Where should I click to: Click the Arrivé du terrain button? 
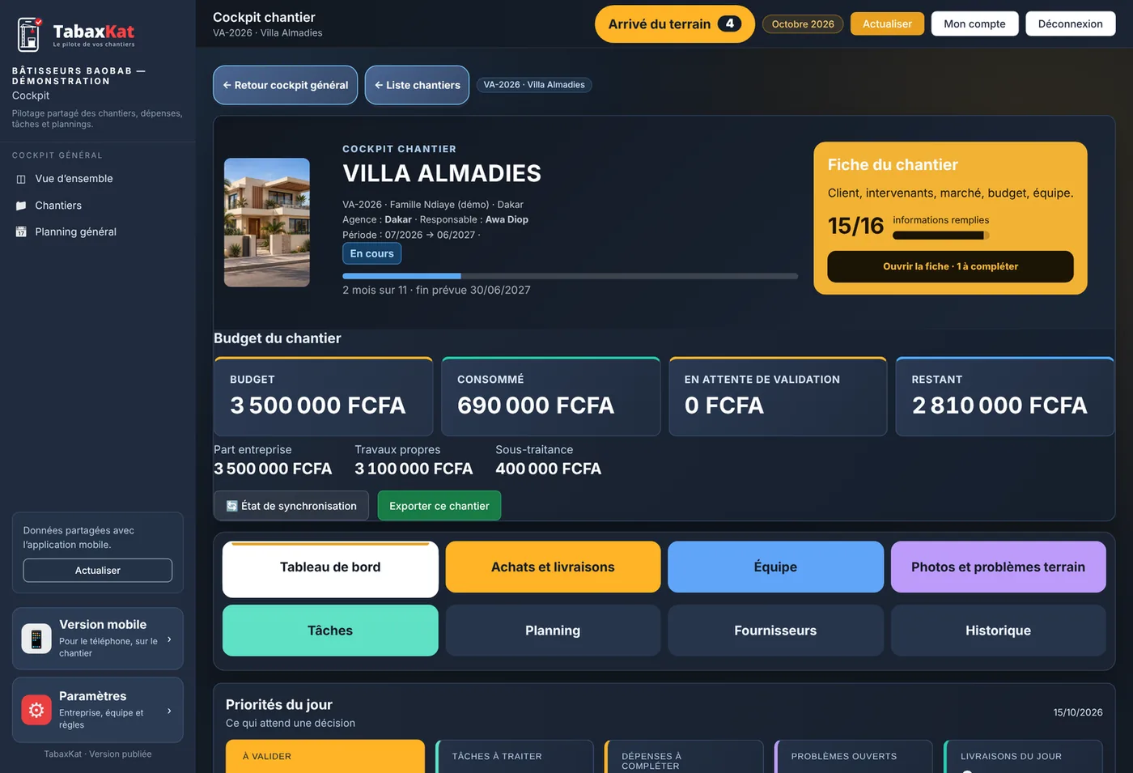pyautogui.click(x=674, y=24)
